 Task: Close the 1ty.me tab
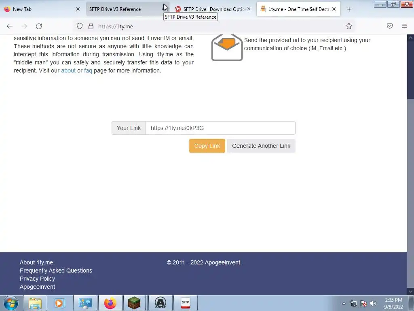pyautogui.click(x=334, y=9)
